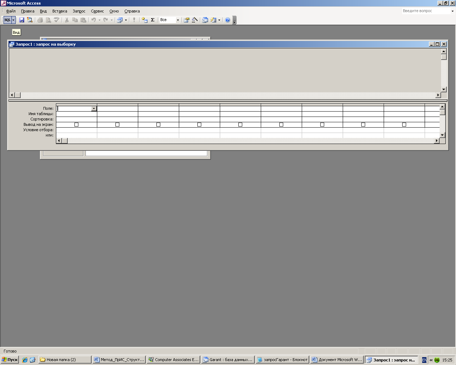Click the Query Type icon

pyautogui.click(x=120, y=20)
